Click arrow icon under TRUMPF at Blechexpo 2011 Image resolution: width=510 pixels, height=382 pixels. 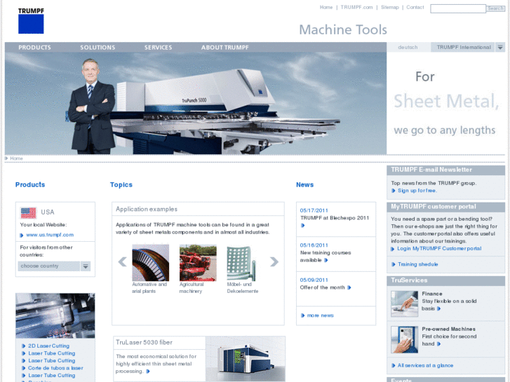click(303, 226)
